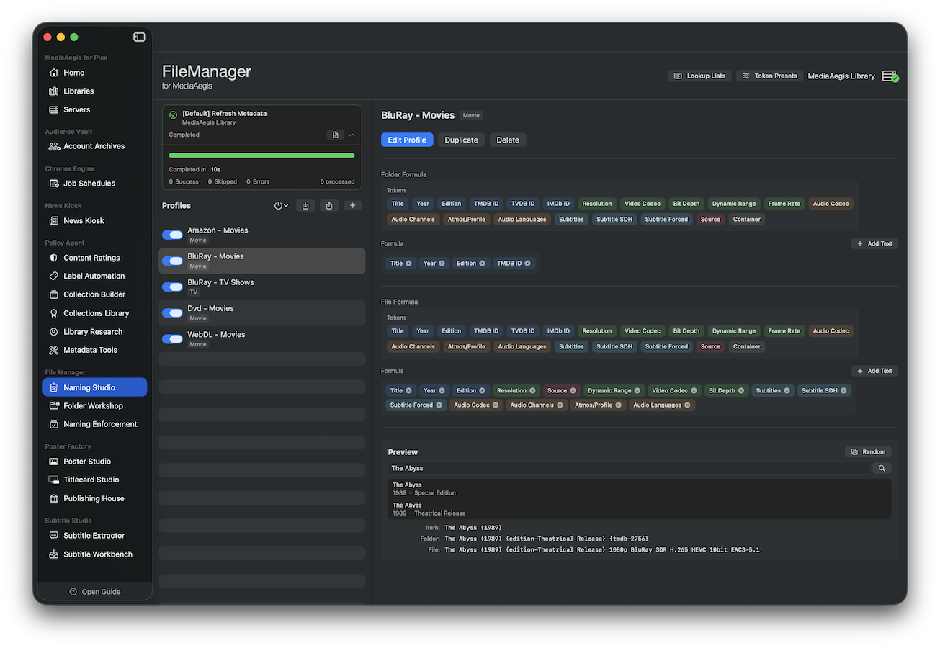940x648 pixels.
Task: Open Poster Studio in sidebar
Action: point(94,462)
